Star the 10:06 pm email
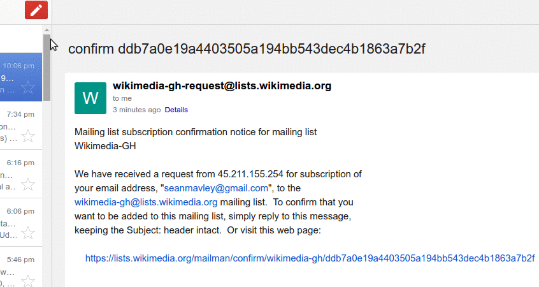Viewport: 539px width, 287px height. point(28,88)
